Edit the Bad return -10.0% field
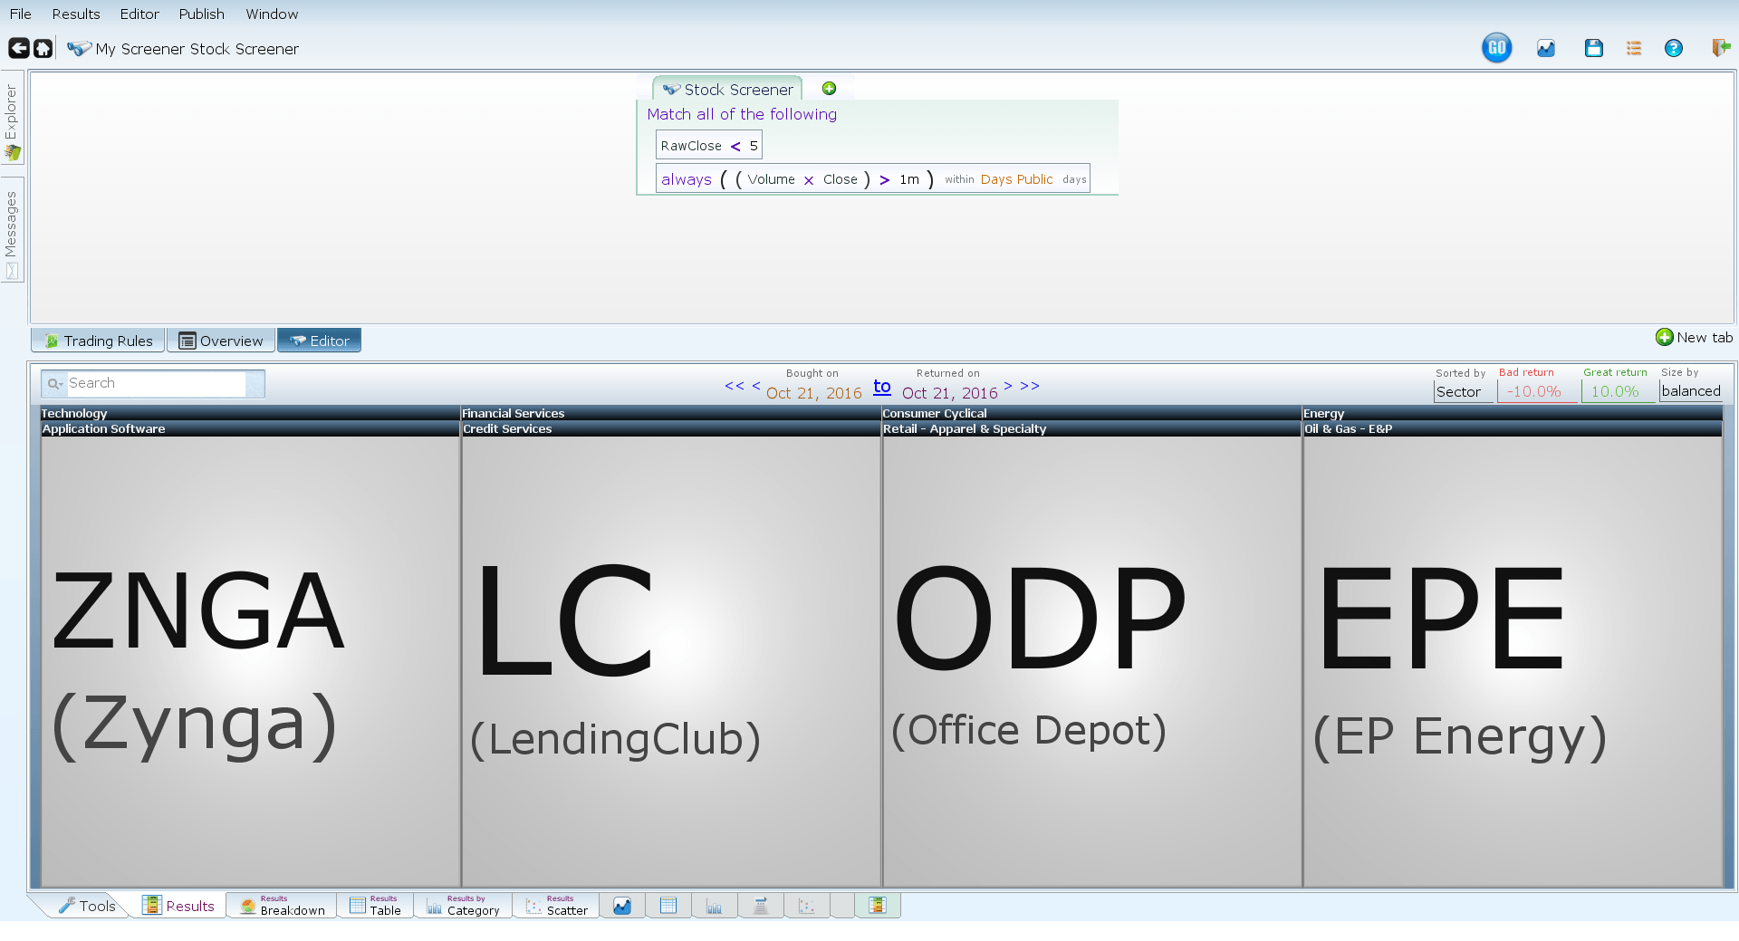The width and height of the screenshot is (1739, 941). click(x=1535, y=391)
